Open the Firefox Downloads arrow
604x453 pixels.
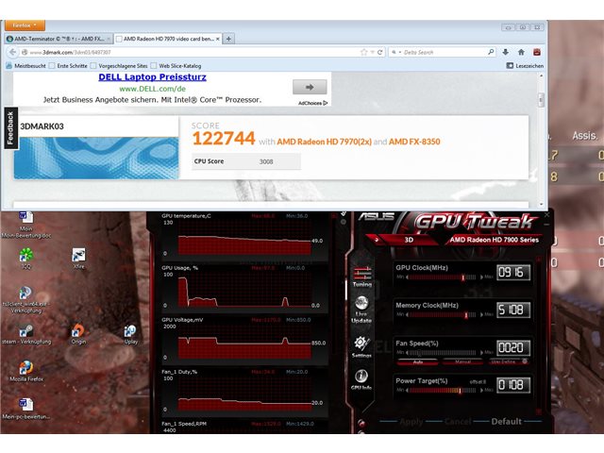click(x=506, y=52)
